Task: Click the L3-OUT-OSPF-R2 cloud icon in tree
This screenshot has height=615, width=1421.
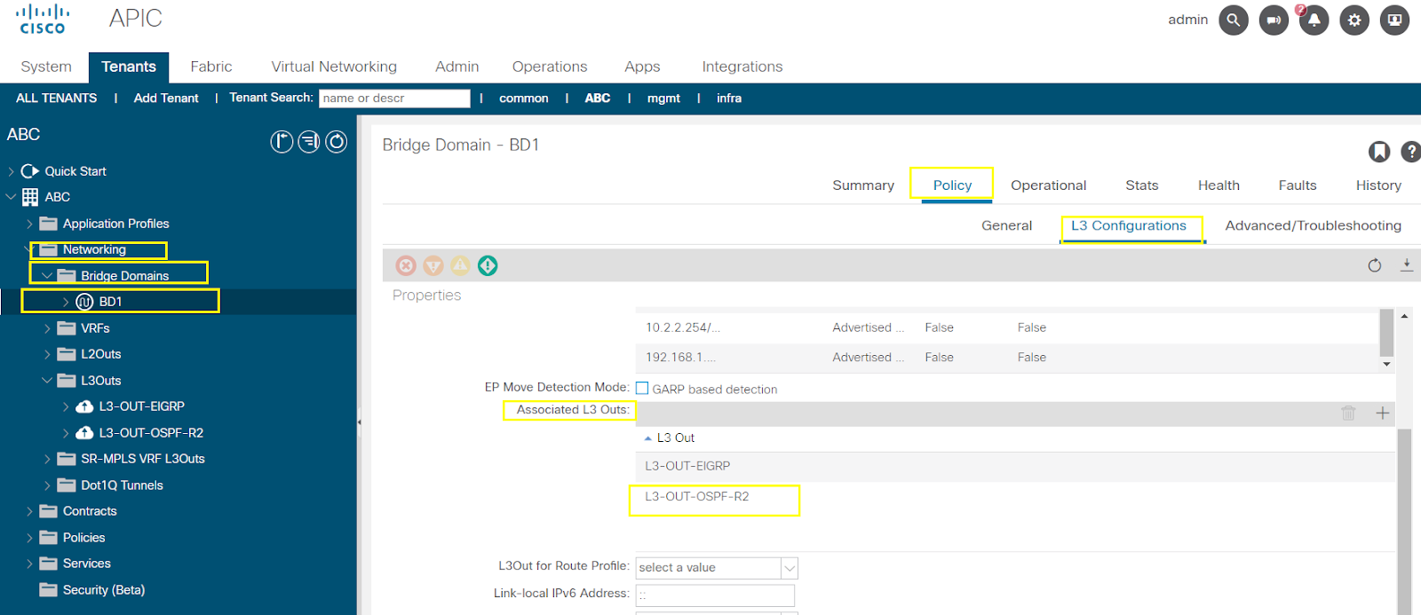Action: pos(84,433)
